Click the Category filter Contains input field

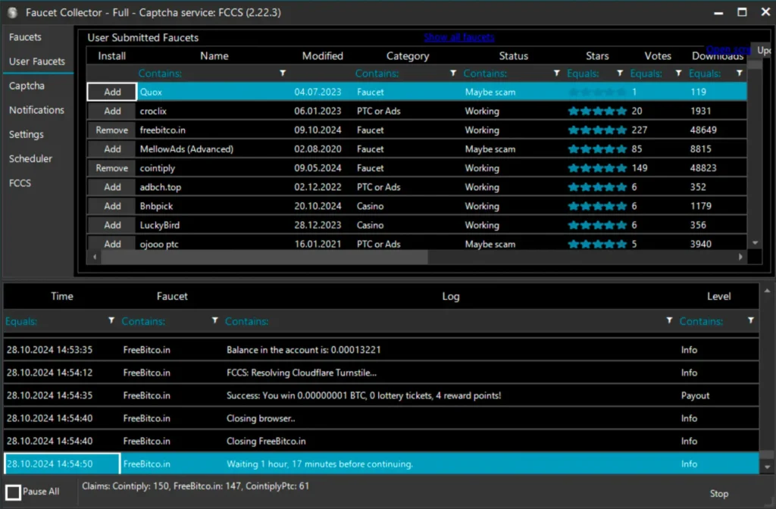(401, 73)
